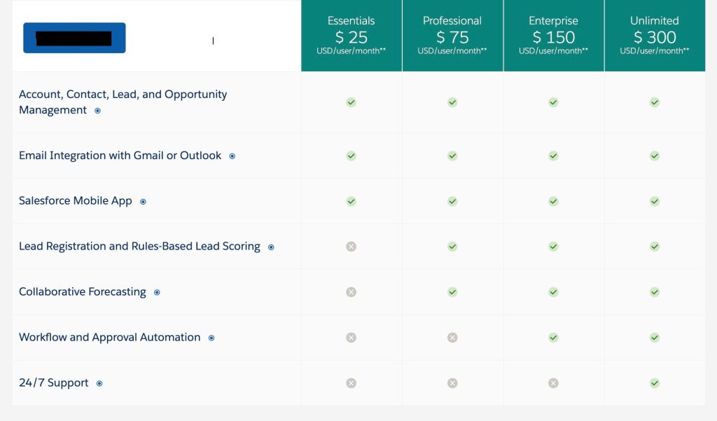The height and width of the screenshot is (421, 717).
Task: Click the Unlimited checkmark for Opportunity Management
Action: [x=654, y=102]
